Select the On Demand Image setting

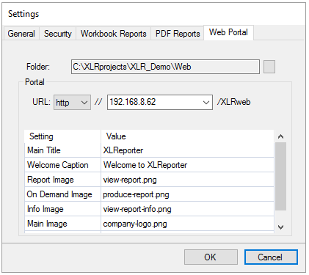pyautogui.click(x=62, y=194)
